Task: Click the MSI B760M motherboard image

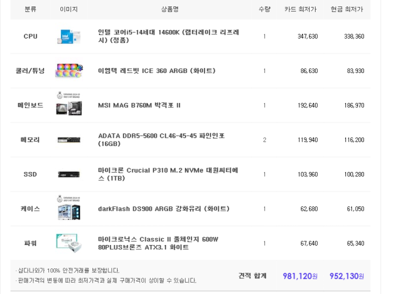Action: click(69, 103)
